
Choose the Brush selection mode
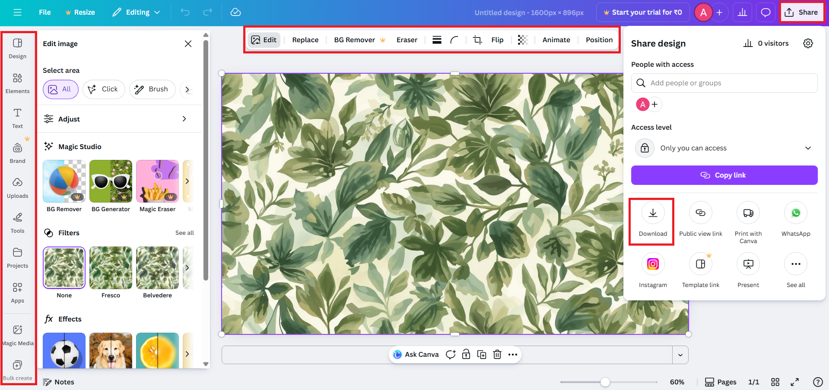152,89
